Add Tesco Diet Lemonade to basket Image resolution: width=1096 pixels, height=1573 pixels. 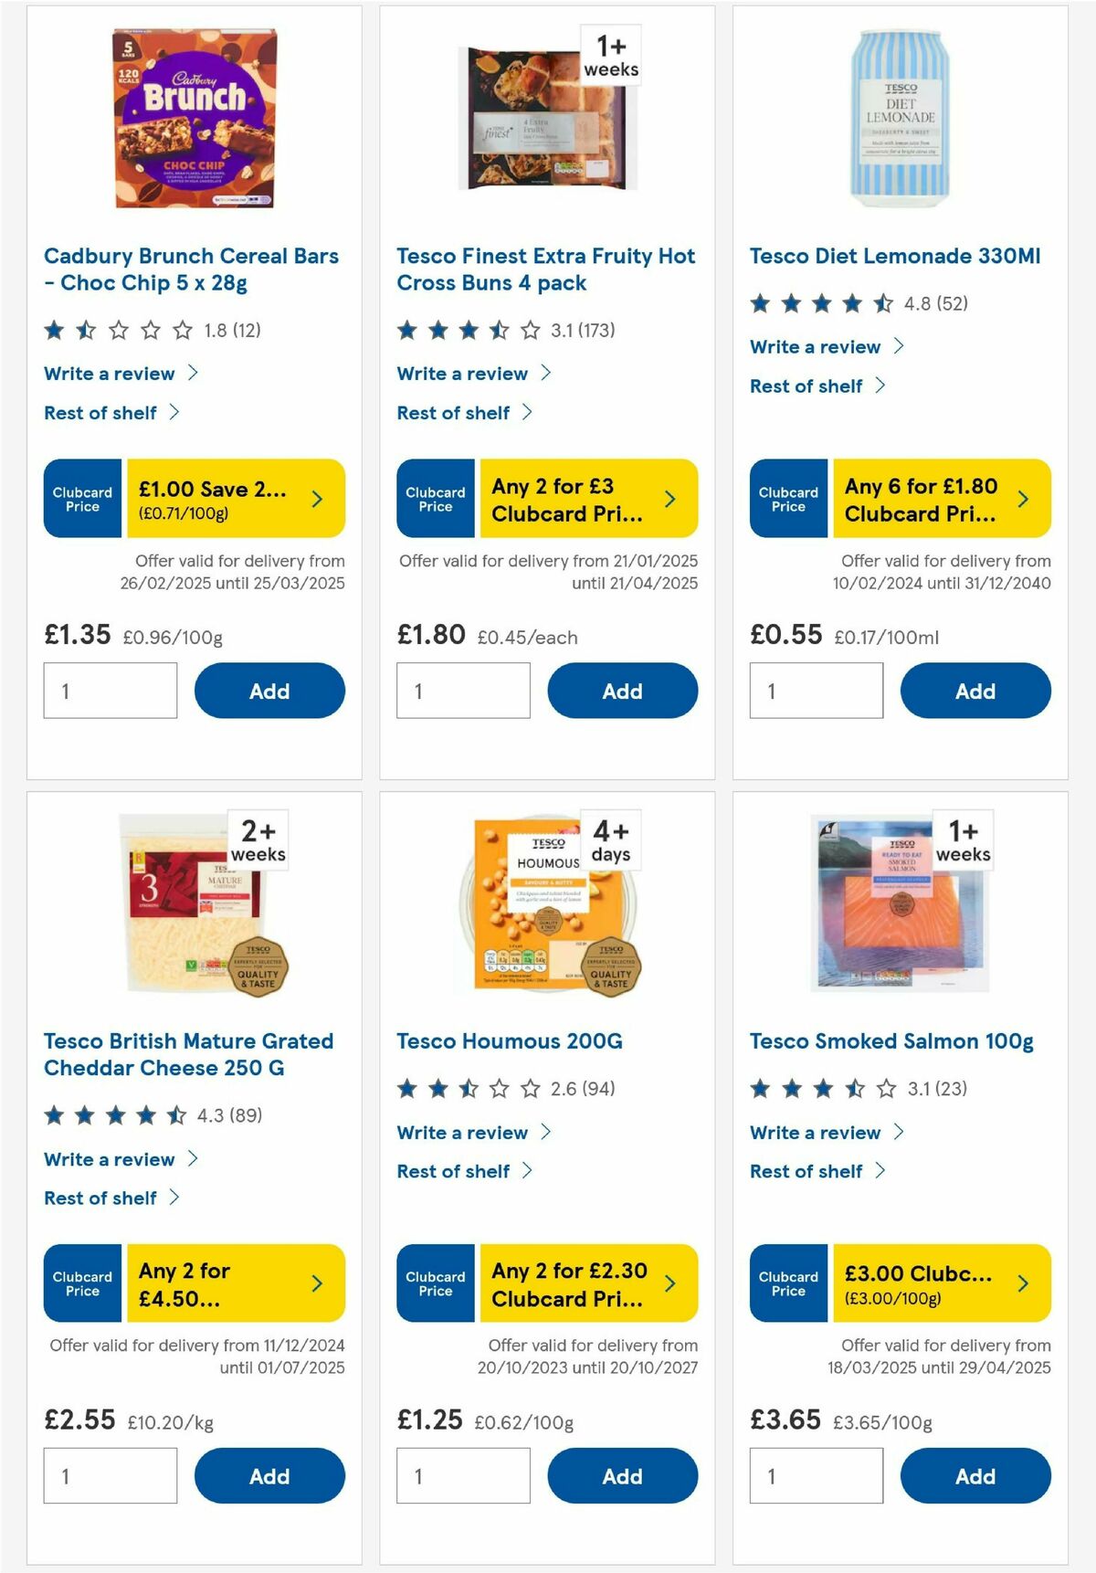click(975, 691)
